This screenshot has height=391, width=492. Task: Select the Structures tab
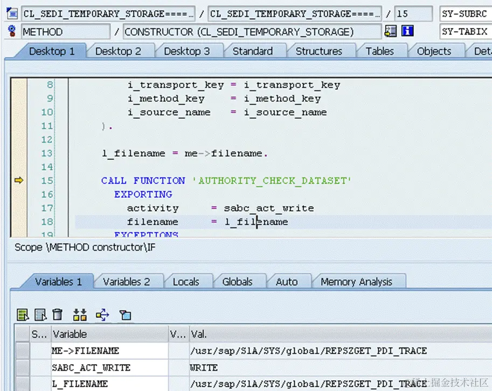click(319, 51)
